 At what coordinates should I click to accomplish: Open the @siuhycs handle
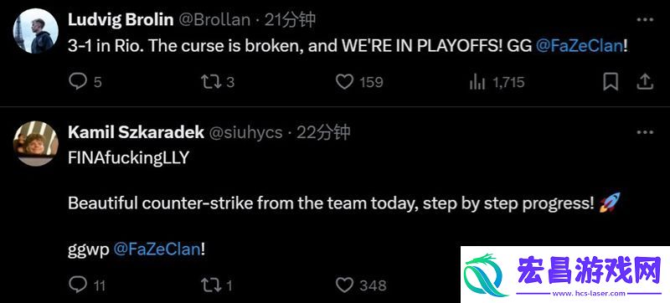click(x=245, y=133)
